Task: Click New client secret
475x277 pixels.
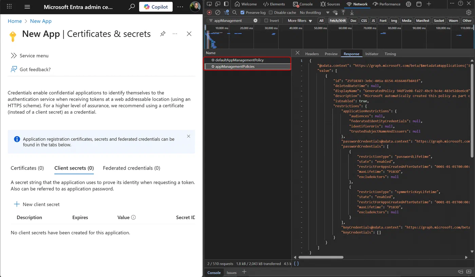Action: 37,204
